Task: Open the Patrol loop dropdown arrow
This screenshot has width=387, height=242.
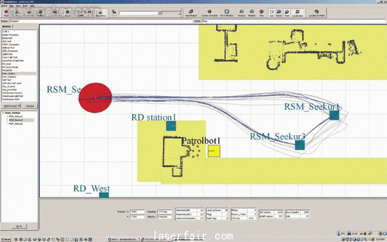Action: pos(19,106)
